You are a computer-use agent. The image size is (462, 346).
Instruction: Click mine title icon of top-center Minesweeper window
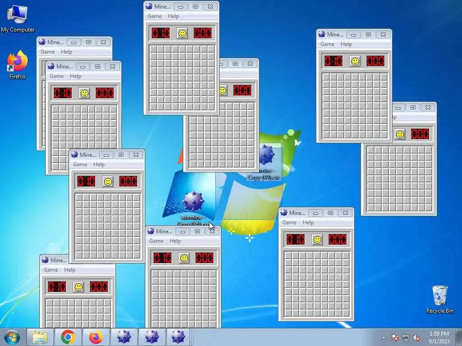pyautogui.click(x=149, y=6)
